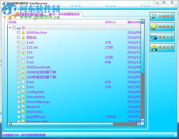Screen dimensions: 179x139
Task: Click the horizontal scrollbar thumb
Action: point(62,124)
